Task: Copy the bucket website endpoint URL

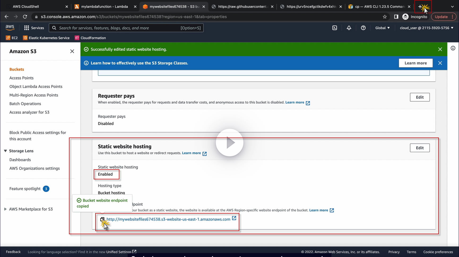Action: point(102,219)
